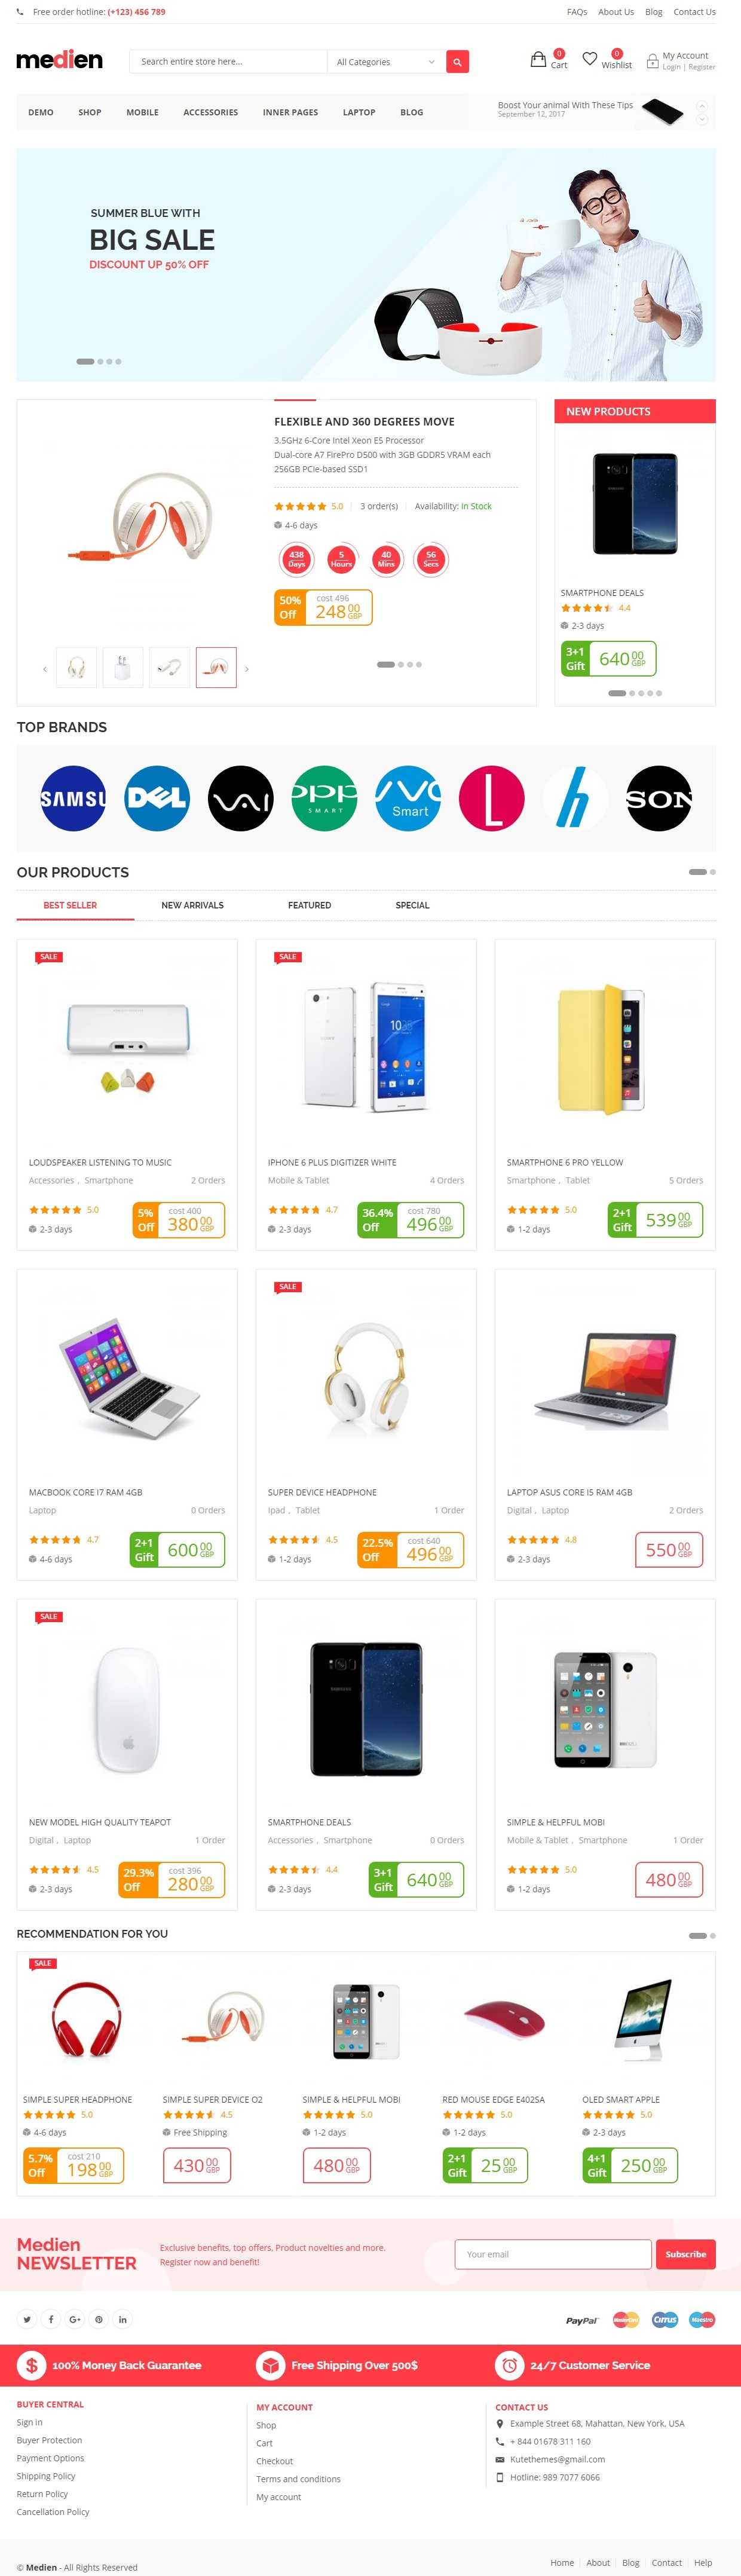This screenshot has height=2576, width=741.
Task: Select first dot of hero banner slider
Action: click(85, 361)
